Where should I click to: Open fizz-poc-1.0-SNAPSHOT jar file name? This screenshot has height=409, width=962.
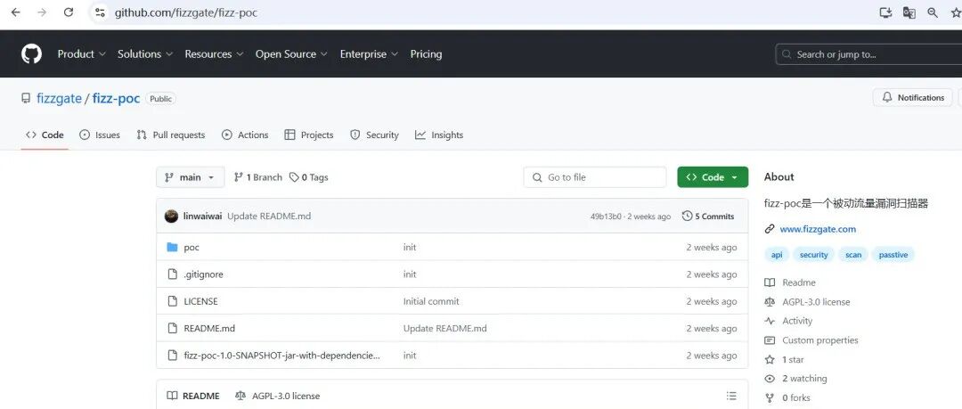click(x=282, y=356)
